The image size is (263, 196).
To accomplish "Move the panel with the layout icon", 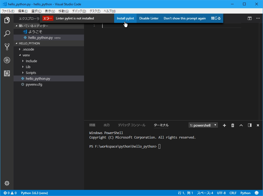I will (250, 125).
